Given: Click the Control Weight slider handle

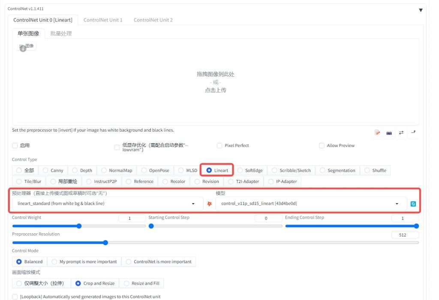Looking at the screenshot, I should click(x=79, y=226).
